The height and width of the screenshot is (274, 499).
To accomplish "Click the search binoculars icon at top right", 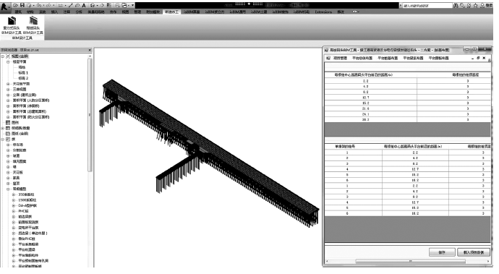I will click(456, 5).
